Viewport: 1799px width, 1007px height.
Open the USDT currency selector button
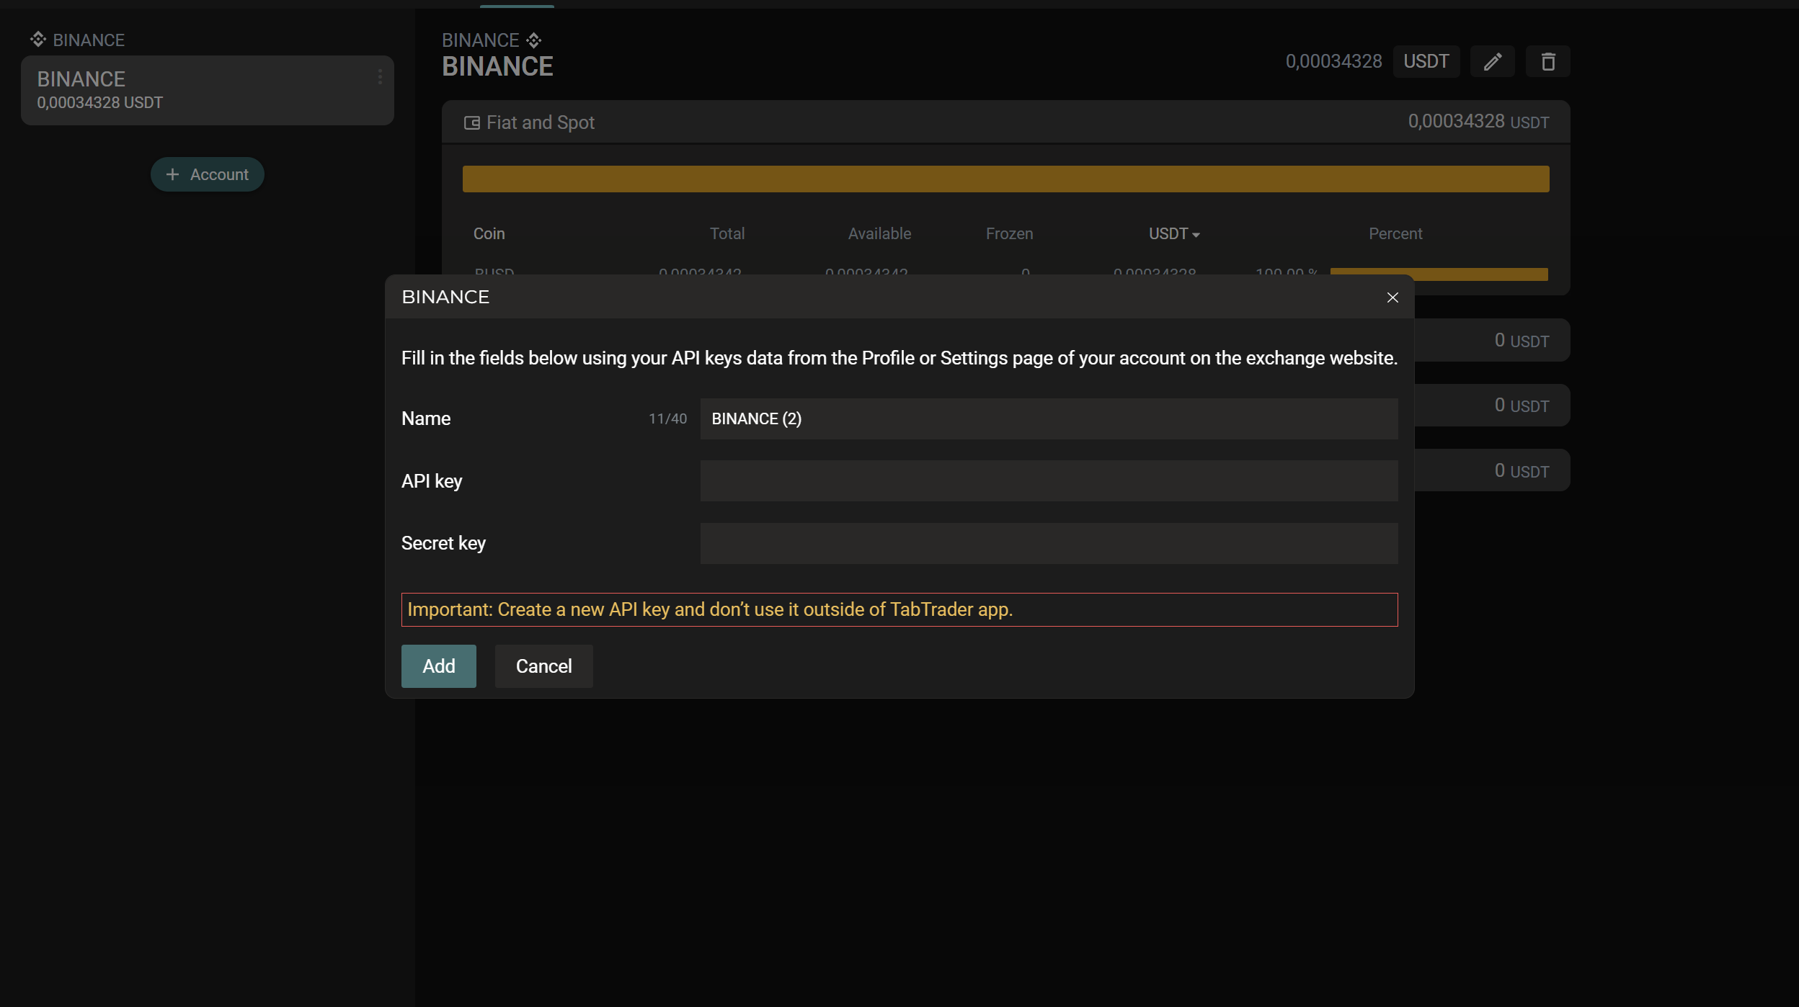tap(1426, 61)
